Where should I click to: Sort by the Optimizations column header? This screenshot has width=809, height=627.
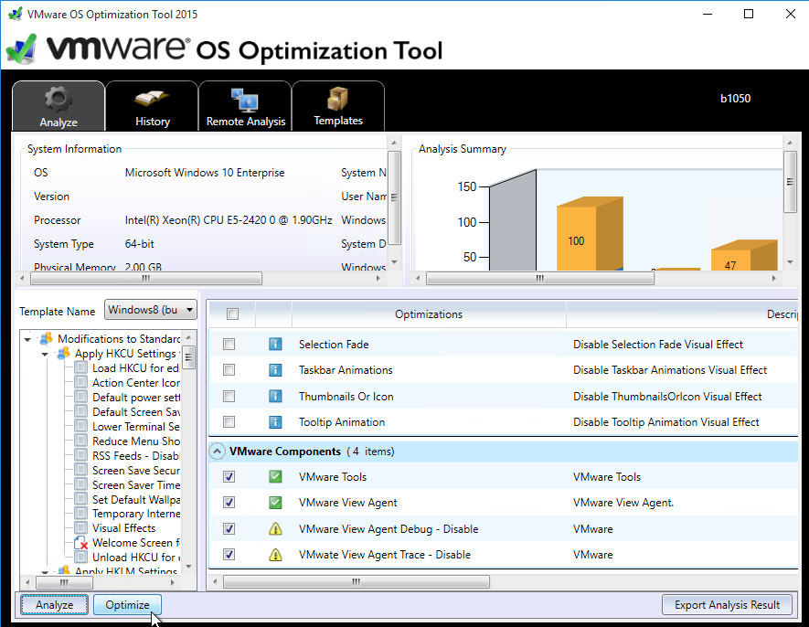[x=429, y=314]
